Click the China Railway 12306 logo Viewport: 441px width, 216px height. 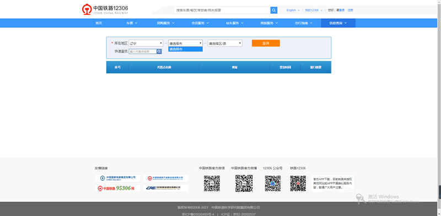[x=105, y=9]
